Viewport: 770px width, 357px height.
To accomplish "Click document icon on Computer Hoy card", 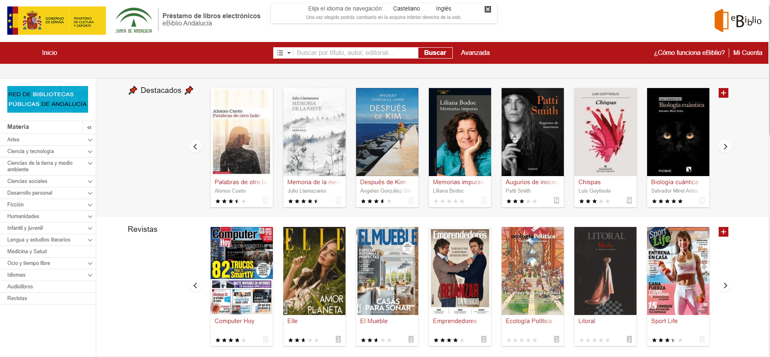I will coord(266,339).
